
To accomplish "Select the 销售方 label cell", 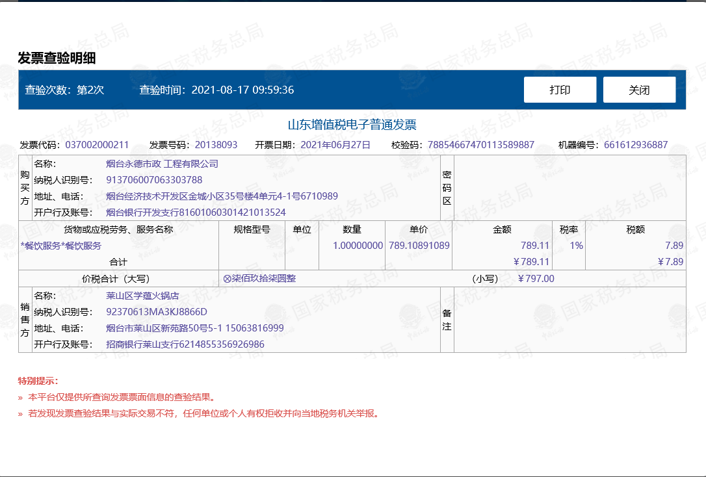I will 25,320.
